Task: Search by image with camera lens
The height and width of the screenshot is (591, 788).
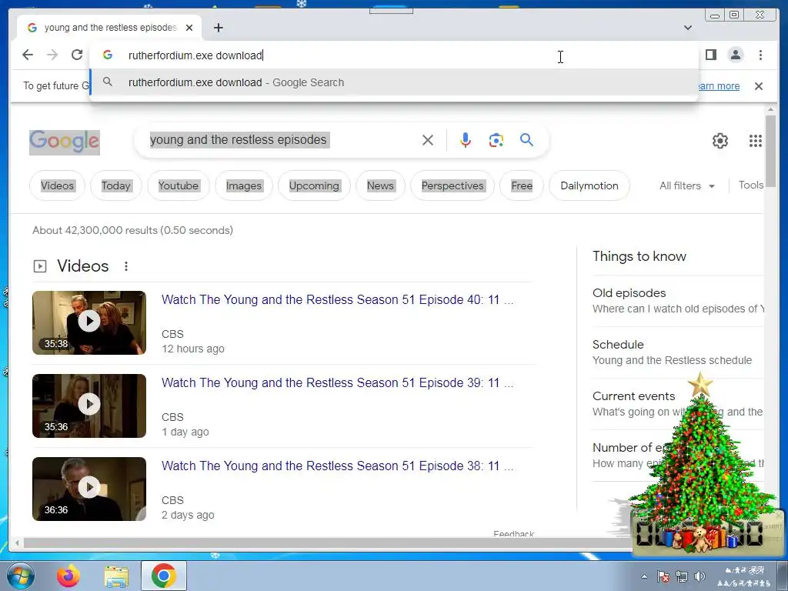Action: [496, 140]
